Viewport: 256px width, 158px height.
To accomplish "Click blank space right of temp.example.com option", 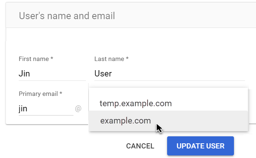I will (x=213, y=104).
